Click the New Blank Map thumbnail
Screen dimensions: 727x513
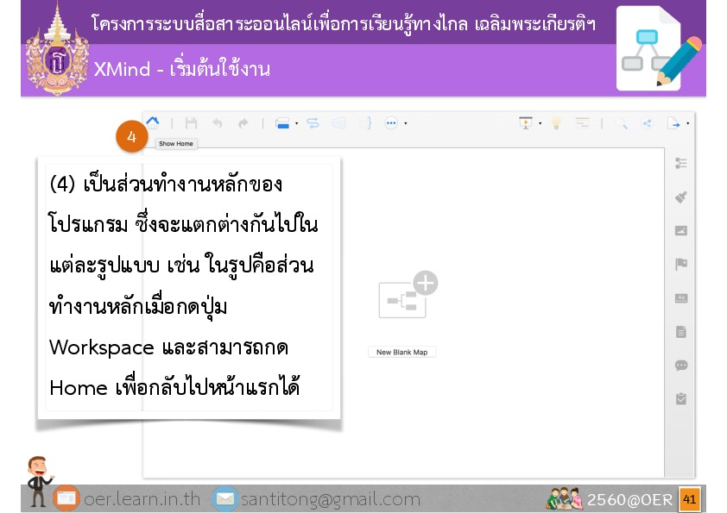[406, 297]
